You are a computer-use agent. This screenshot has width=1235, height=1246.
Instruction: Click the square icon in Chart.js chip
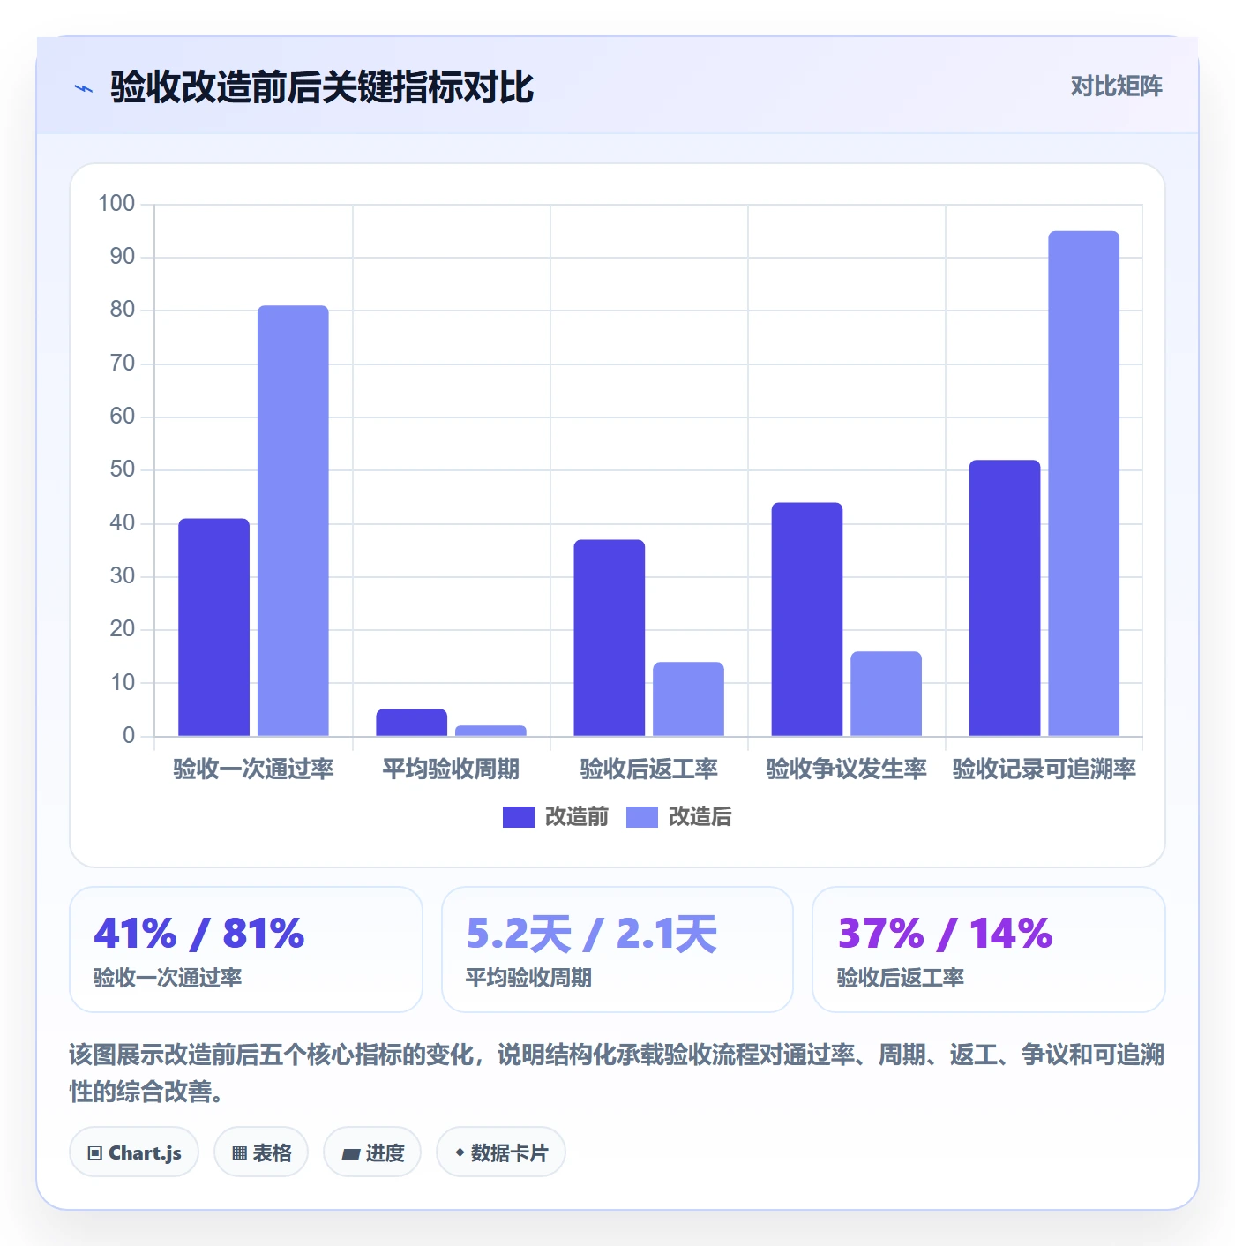point(95,1153)
